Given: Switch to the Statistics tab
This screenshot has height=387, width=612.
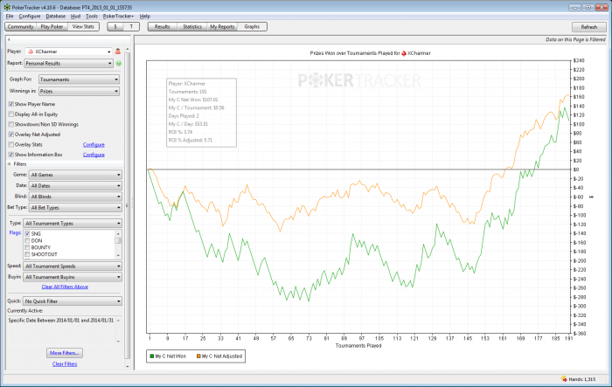Looking at the screenshot, I should click(x=192, y=27).
